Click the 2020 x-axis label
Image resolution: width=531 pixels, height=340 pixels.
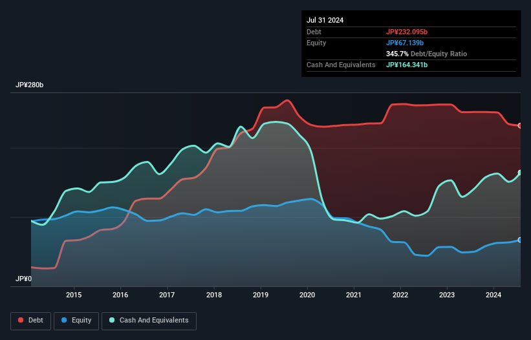pyautogui.click(x=307, y=295)
